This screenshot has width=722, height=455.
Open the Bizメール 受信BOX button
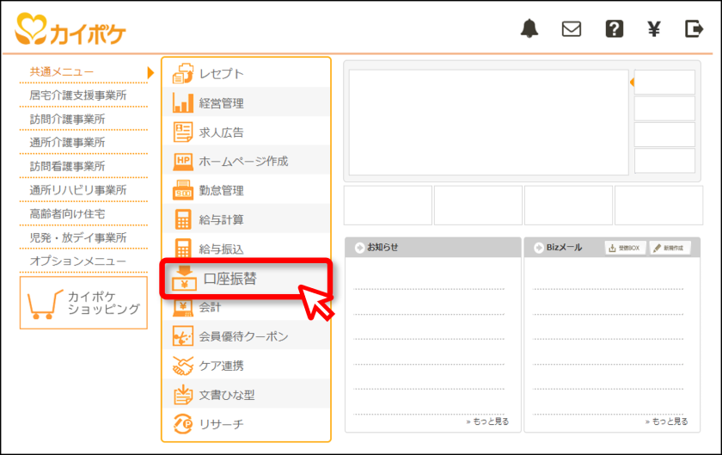[626, 248]
